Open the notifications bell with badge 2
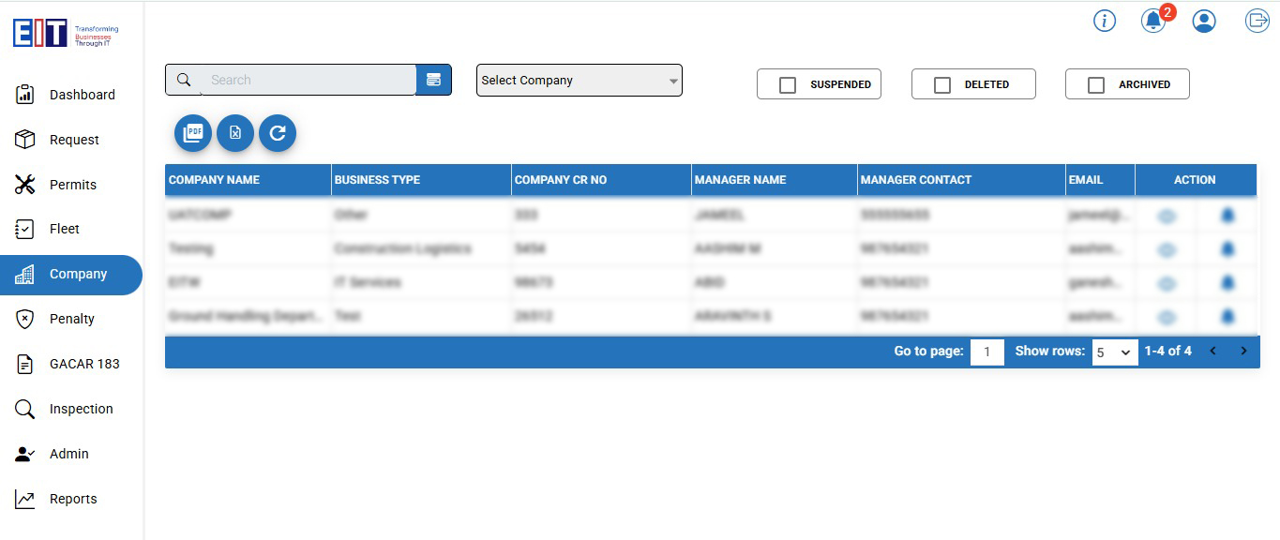This screenshot has width=1280, height=540. pos(1153,21)
